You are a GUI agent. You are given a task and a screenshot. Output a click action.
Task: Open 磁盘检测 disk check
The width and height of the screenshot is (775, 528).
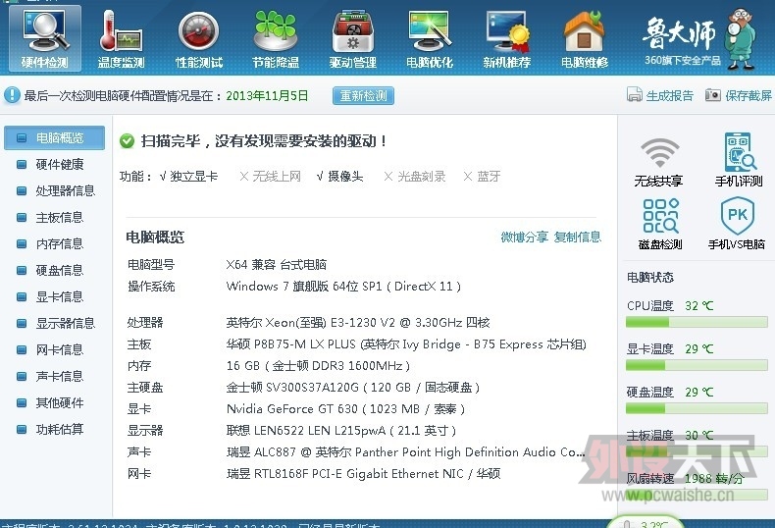(x=660, y=224)
